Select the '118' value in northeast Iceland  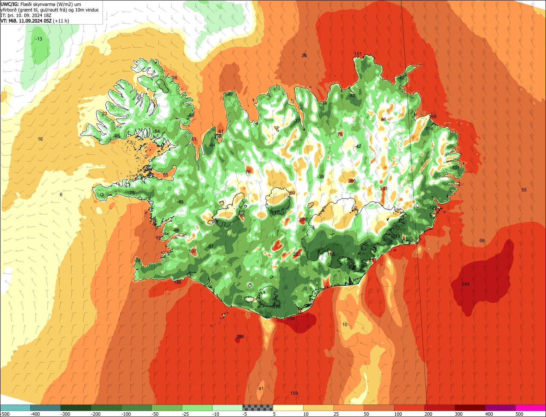(x=429, y=128)
